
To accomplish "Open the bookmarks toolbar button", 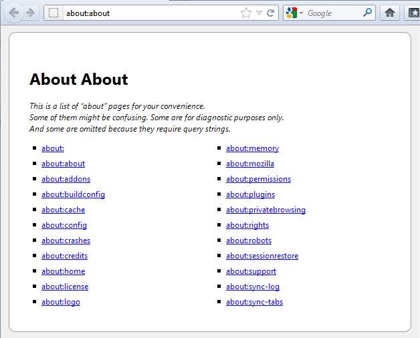I will pos(412,13).
